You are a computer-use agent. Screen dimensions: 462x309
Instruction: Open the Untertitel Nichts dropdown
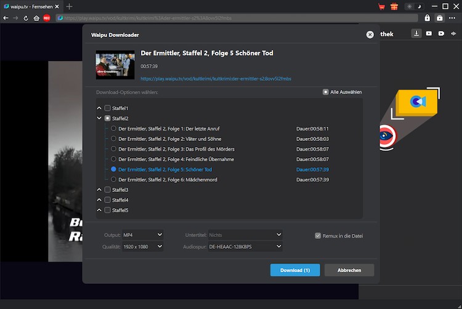[x=245, y=235]
